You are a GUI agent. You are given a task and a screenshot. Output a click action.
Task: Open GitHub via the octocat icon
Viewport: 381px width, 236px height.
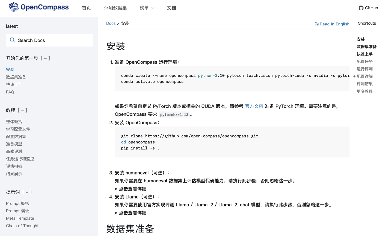pos(361,8)
